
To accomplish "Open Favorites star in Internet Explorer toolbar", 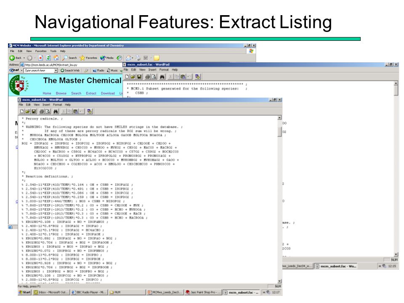I will (x=88, y=58).
